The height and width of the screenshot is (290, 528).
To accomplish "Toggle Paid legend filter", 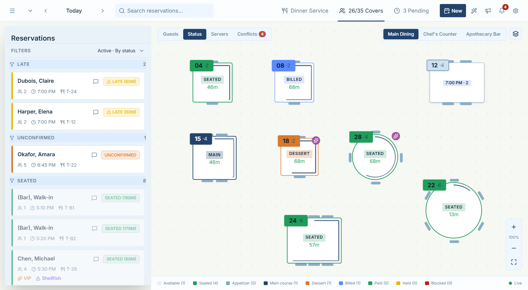I will tap(378, 283).
